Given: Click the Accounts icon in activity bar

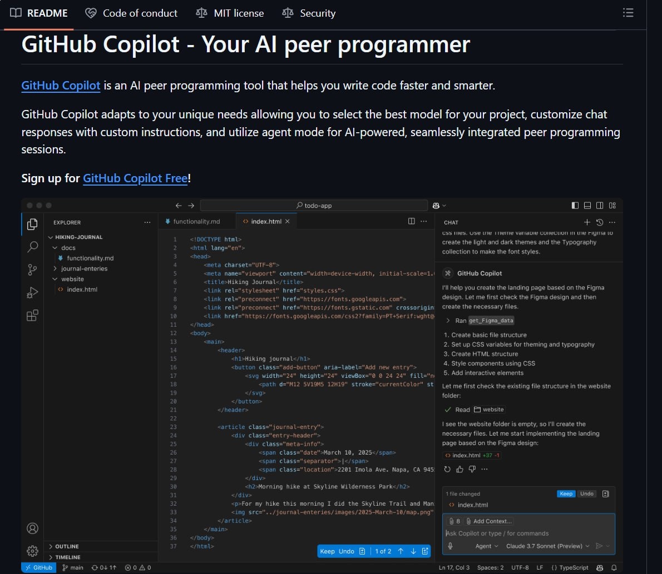Looking at the screenshot, I should (x=32, y=528).
